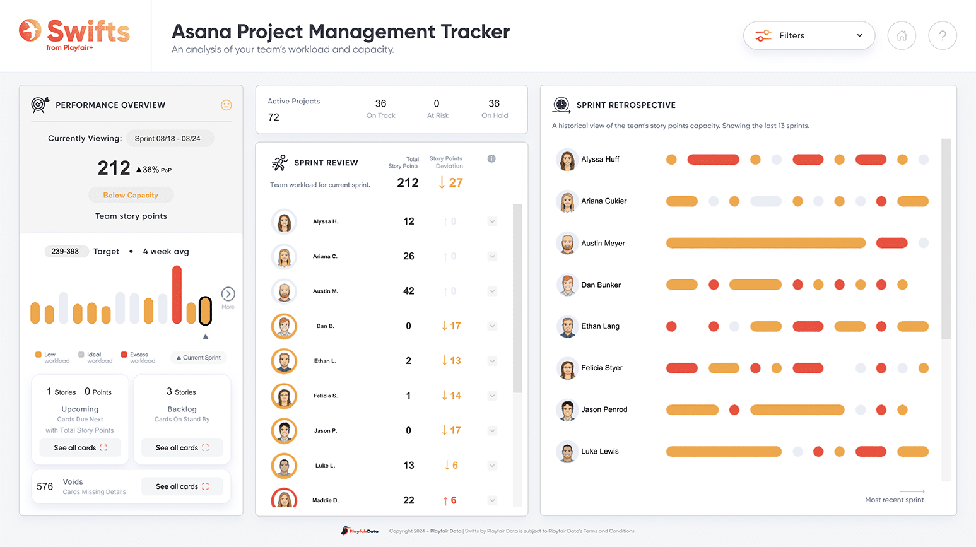Viewport: 976px width, 547px height.
Task: Click the orange face status icon
Action: click(x=226, y=105)
